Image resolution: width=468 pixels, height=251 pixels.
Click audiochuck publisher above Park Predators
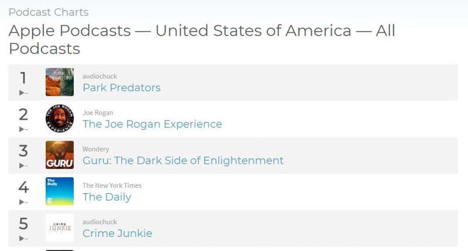[x=99, y=77]
